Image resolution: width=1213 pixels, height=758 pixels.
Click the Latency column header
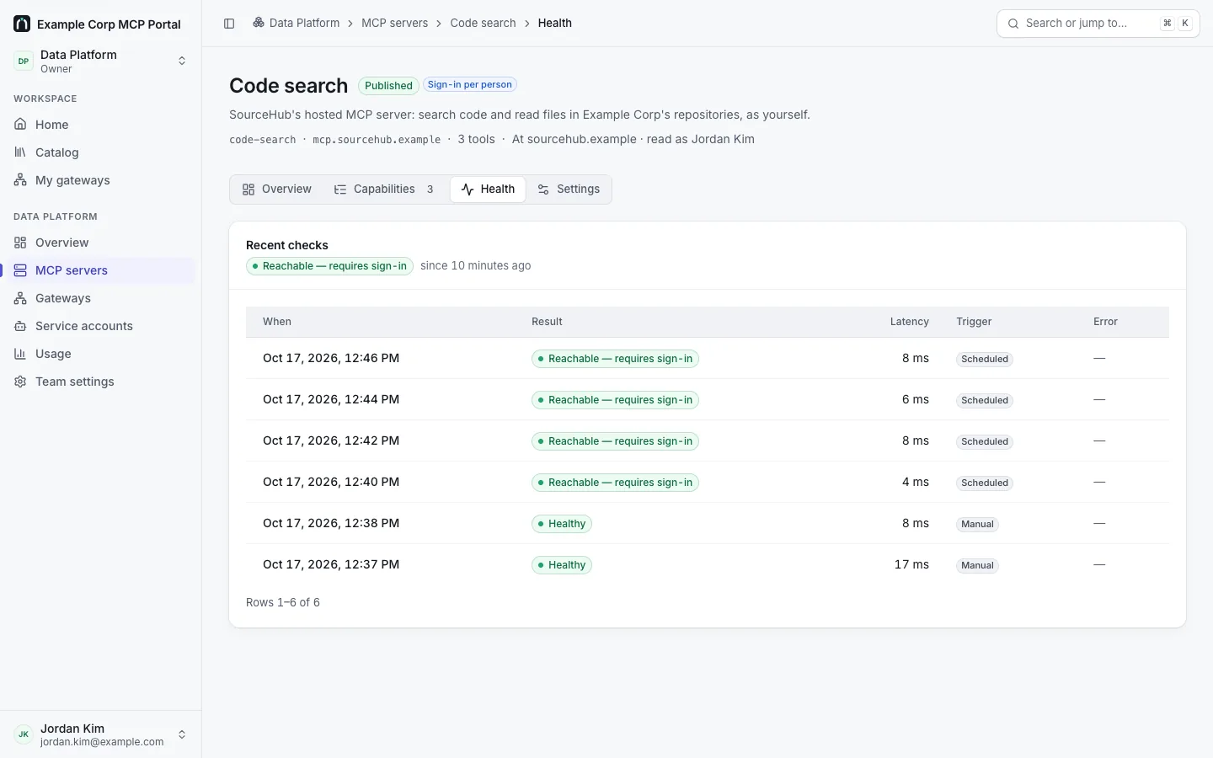[x=910, y=322]
